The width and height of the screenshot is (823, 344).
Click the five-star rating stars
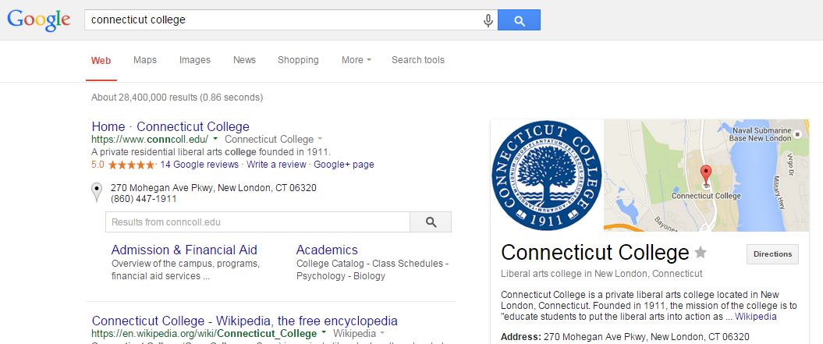132,165
